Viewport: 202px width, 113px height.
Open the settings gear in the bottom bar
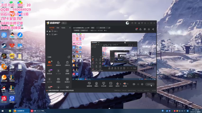(x=142, y=84)
